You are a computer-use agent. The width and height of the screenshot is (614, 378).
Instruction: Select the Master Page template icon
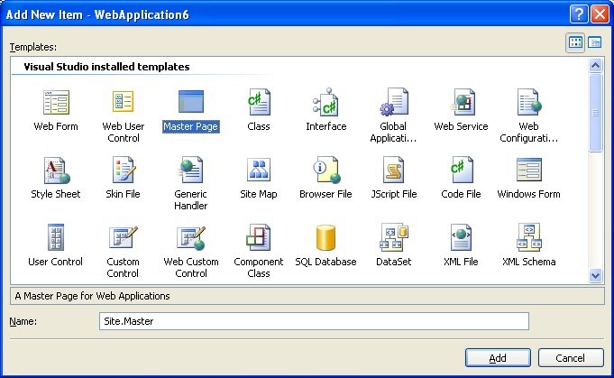point(191,101)
